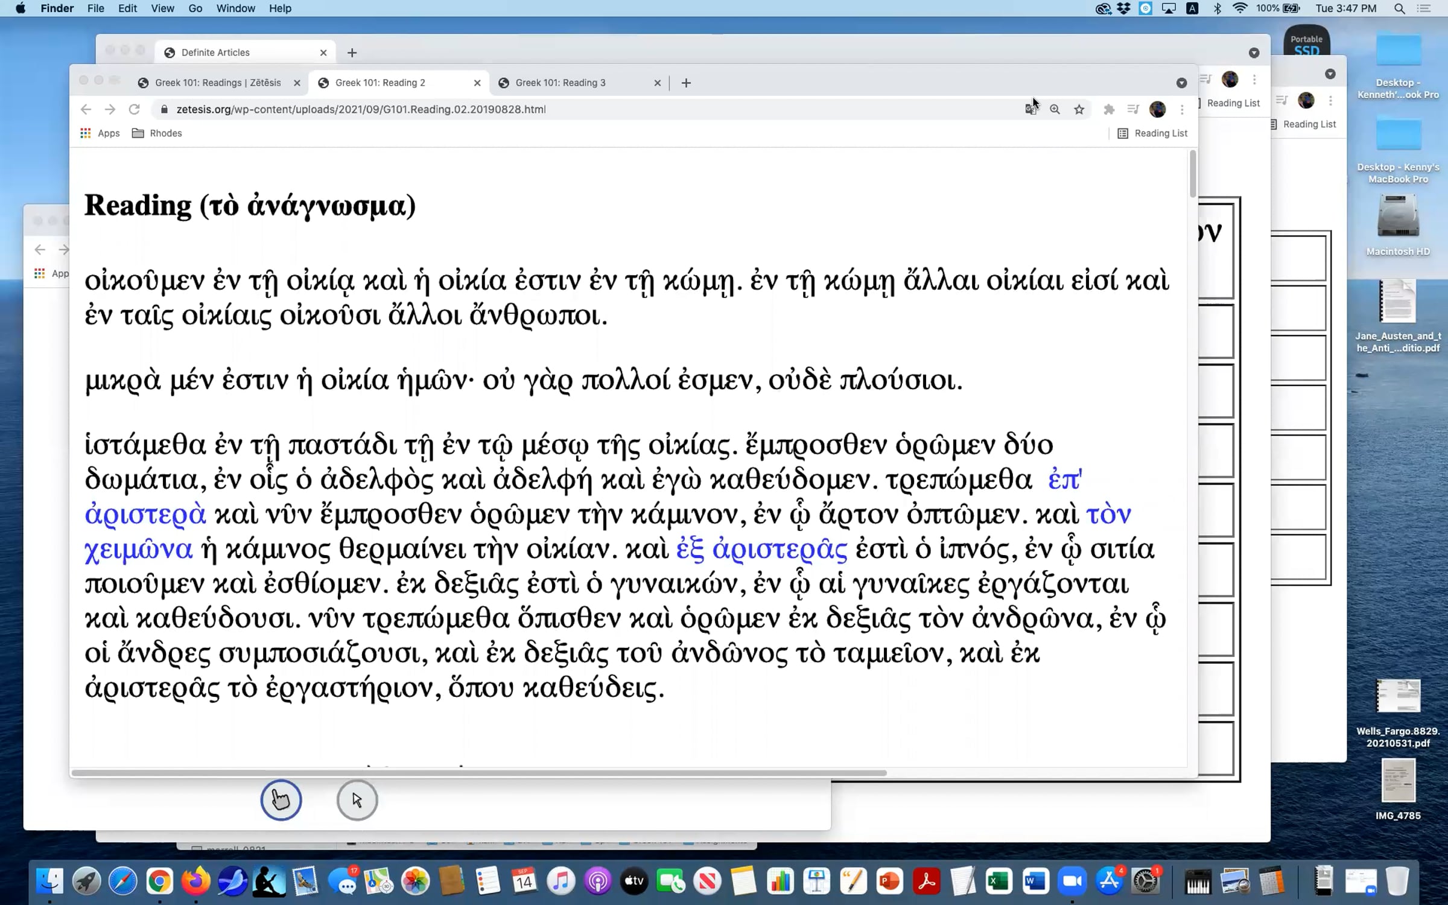Open tab search dropdown in rightmost Chrome window
The image size is (1448, 905).
click(1330, 74)
